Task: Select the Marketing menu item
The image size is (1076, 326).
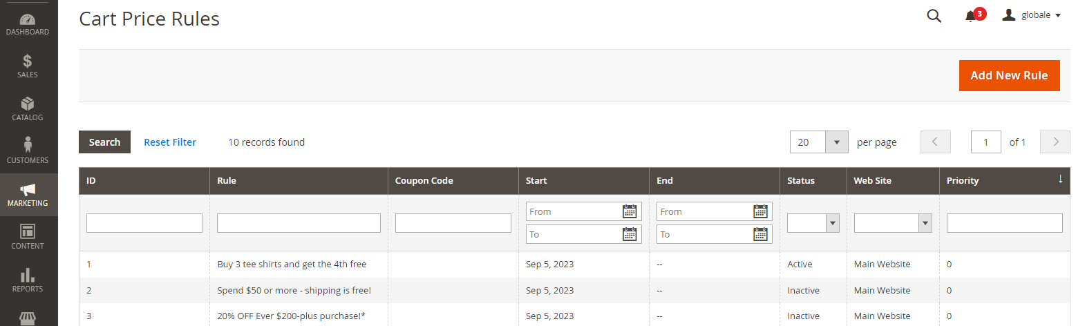Action: [x=28, y=195]
